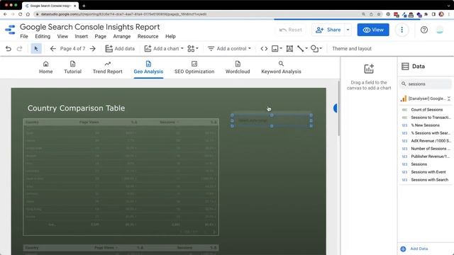
Task: Open Help question mark icon
Action: (x=424, y=30)
